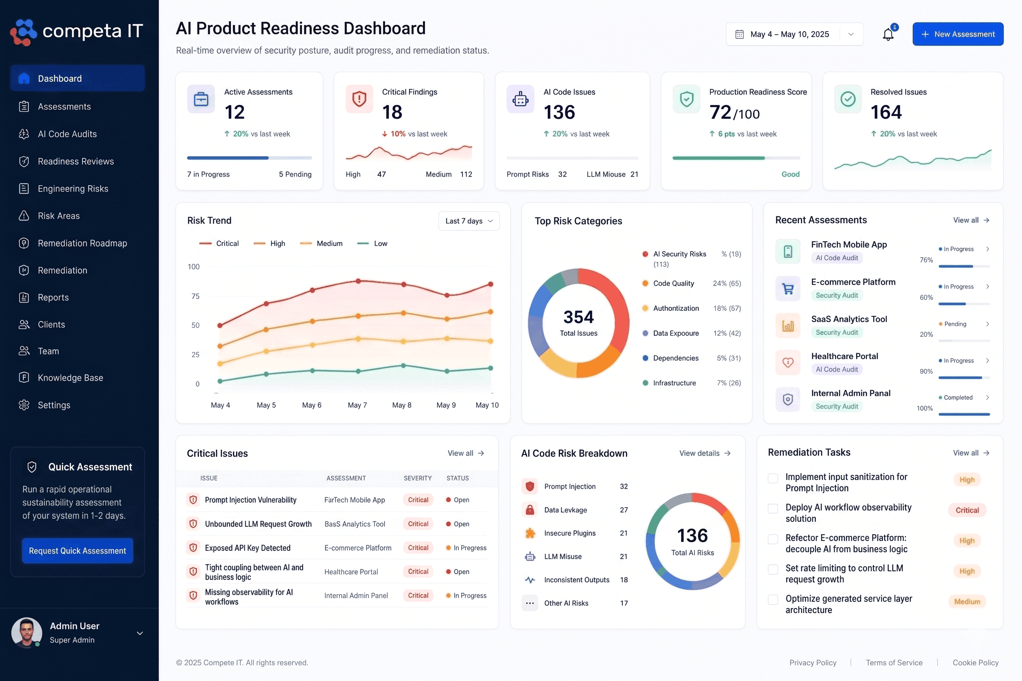Click the Prompt Injection shield icon
The image size is (1022, 681).
[530, 486]
